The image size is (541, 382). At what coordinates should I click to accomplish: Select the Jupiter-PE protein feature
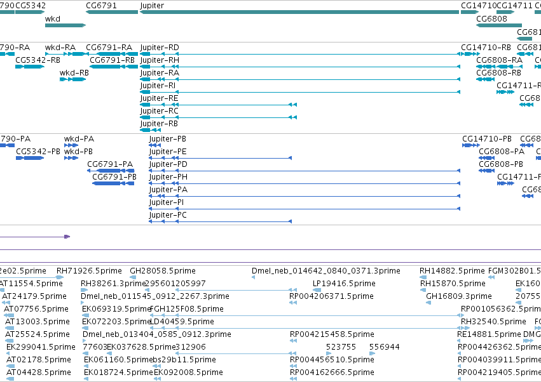(220, 158)
